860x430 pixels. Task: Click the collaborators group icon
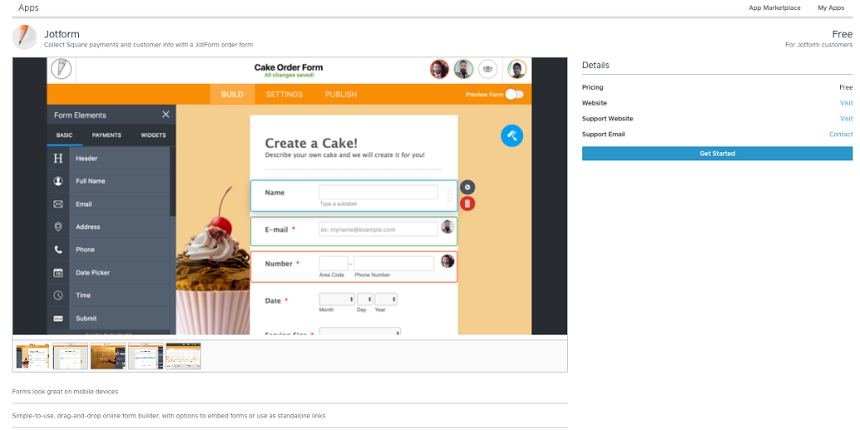tap(487, 69)
